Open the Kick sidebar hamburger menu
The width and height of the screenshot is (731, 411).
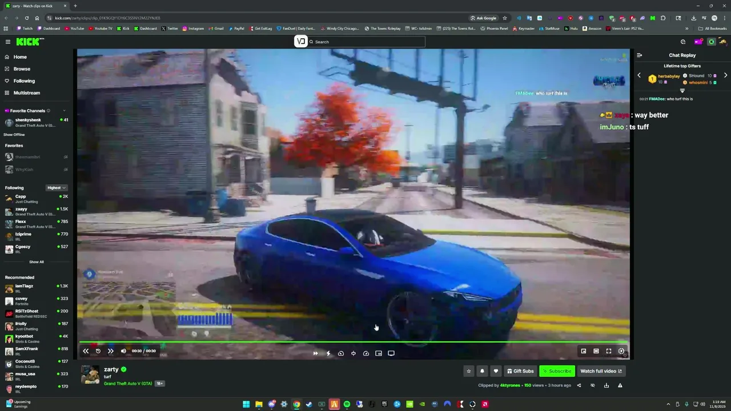tap(8, 42)
